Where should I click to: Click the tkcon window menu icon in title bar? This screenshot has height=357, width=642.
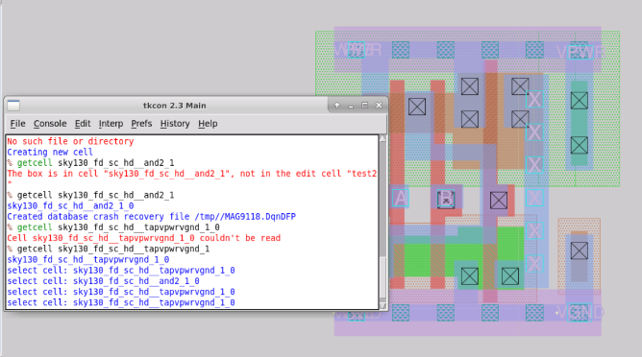click(x=13, y=106)
